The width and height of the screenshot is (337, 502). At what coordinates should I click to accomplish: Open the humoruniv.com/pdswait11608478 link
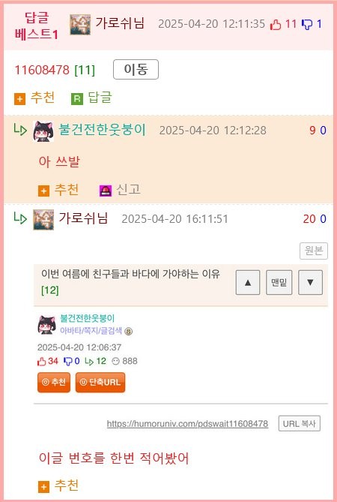[x=187, y=424]
